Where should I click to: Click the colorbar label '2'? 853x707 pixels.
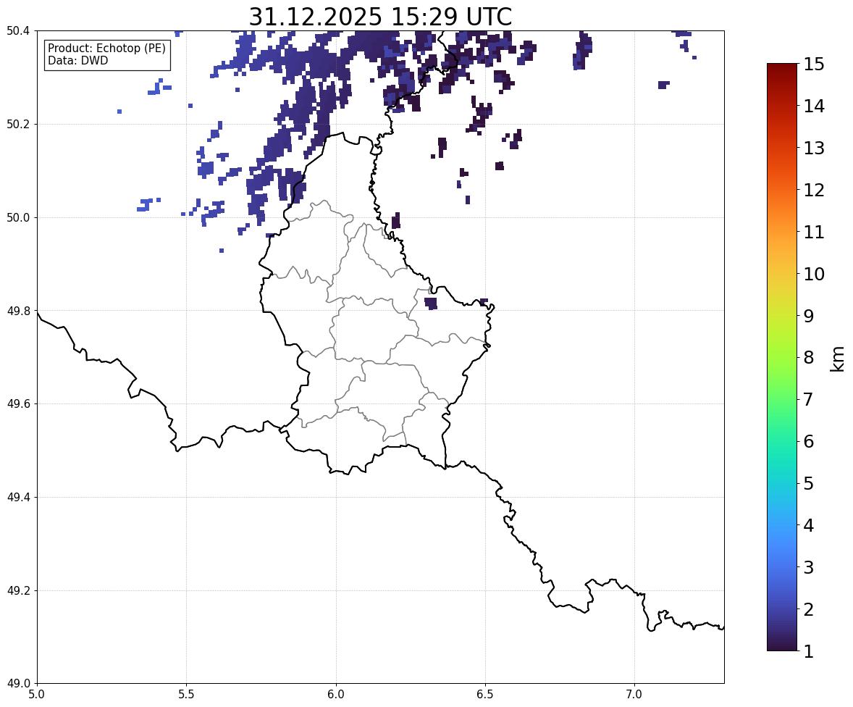tap(809, 609)
